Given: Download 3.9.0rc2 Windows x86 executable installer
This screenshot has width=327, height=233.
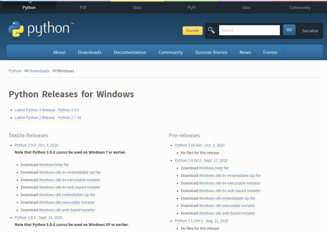Looking at the screenshot, I should click(227, 206).
